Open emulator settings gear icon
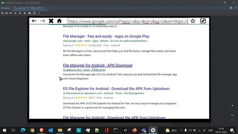The image size is (238, 134). (231, 8)
